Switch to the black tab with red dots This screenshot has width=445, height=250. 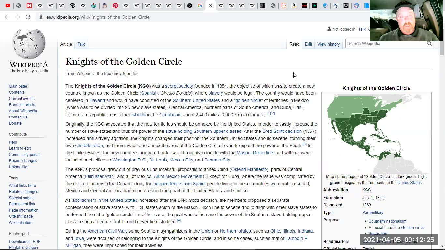point(304,6)
